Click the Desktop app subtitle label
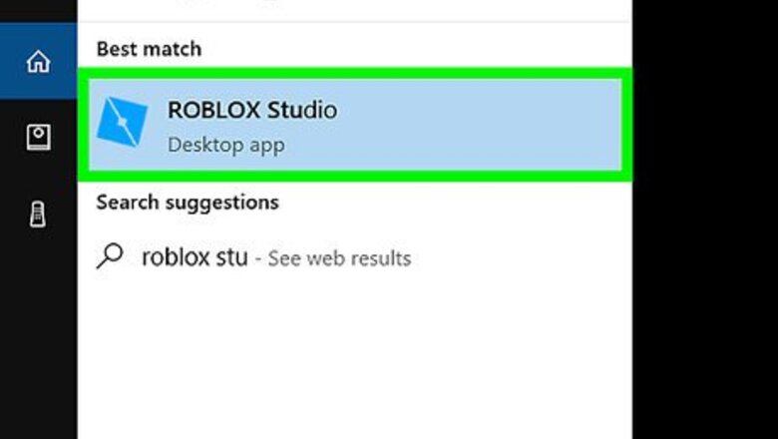Image resolution: width=778 pixels, height=439 pixels. [x=225, y=145]
